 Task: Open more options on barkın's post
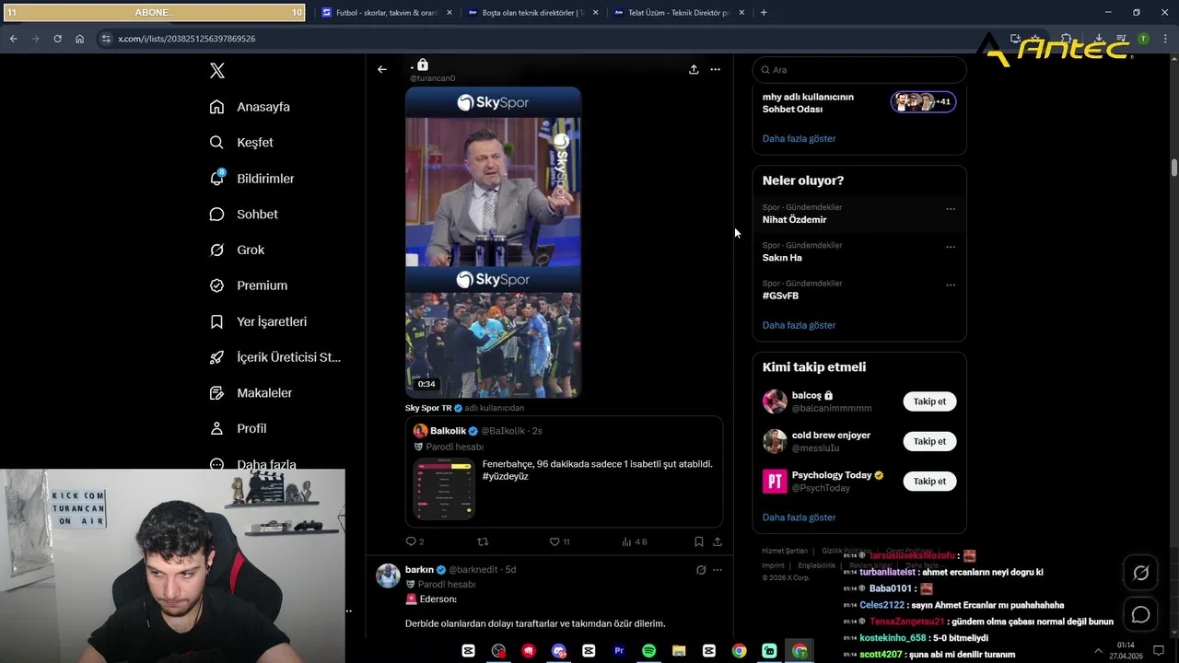point(718,570)
